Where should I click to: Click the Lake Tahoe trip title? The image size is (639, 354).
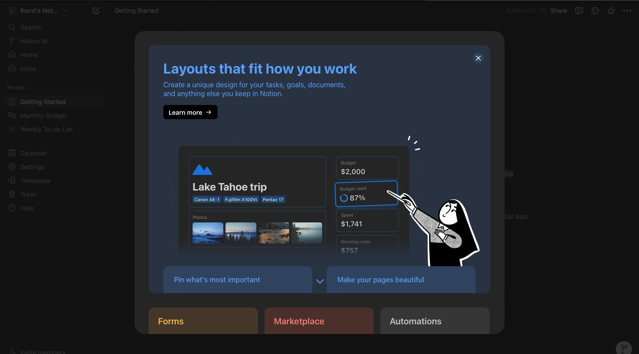pos(229,187)
